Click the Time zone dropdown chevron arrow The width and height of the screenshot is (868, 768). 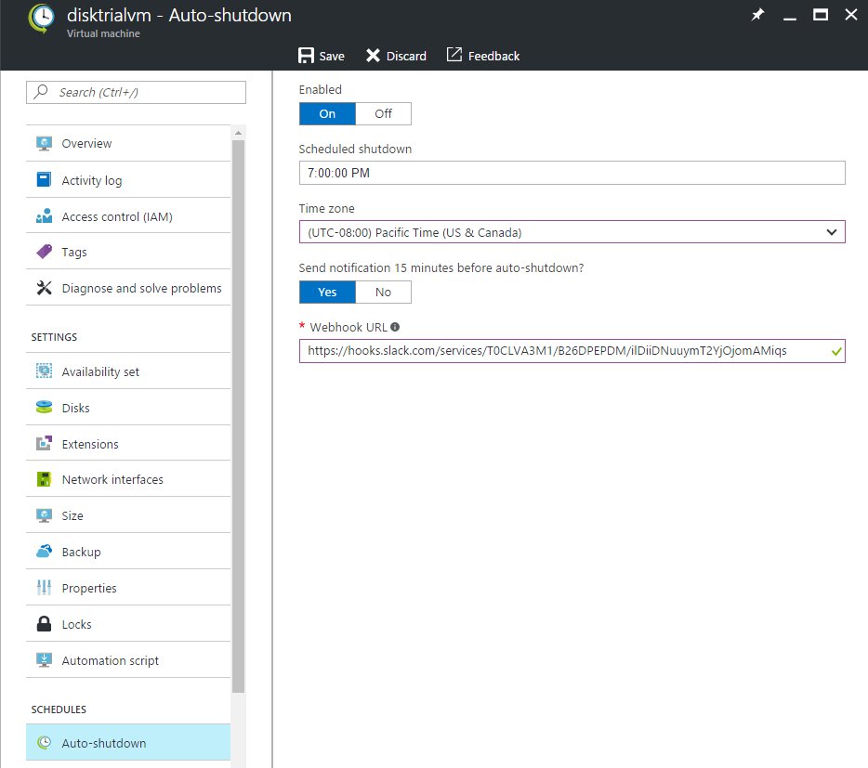tap(832, 232)
